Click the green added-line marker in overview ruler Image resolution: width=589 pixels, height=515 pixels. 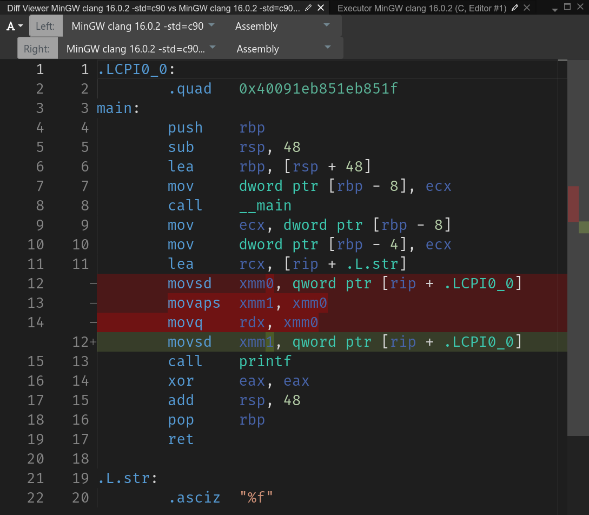(583, 227)
